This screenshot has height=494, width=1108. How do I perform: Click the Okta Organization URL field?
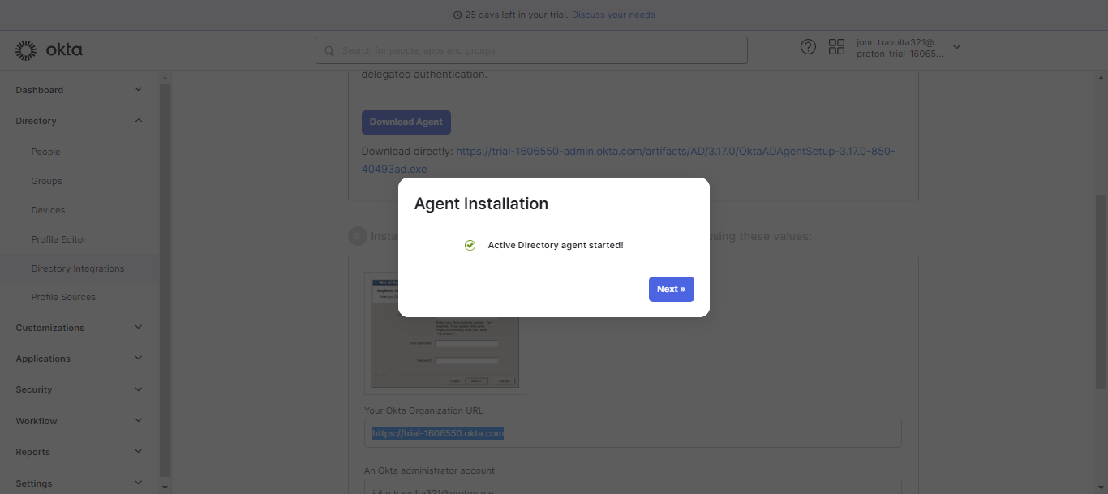pos(633,433)
